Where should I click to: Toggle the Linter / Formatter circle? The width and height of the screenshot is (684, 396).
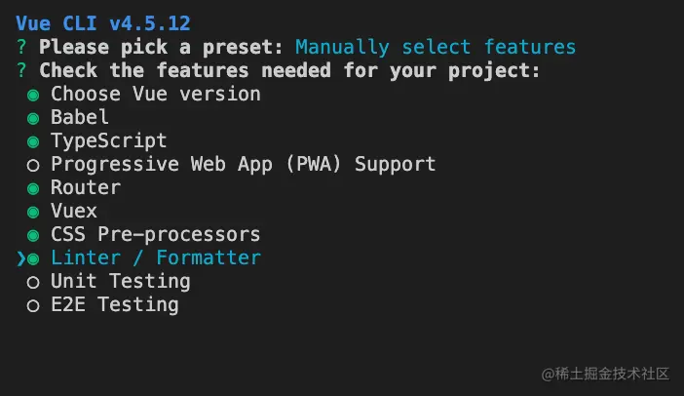(33, 258)
